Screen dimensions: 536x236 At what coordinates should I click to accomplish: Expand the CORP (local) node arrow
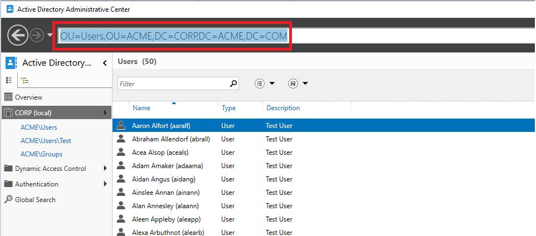coord(105,113)
